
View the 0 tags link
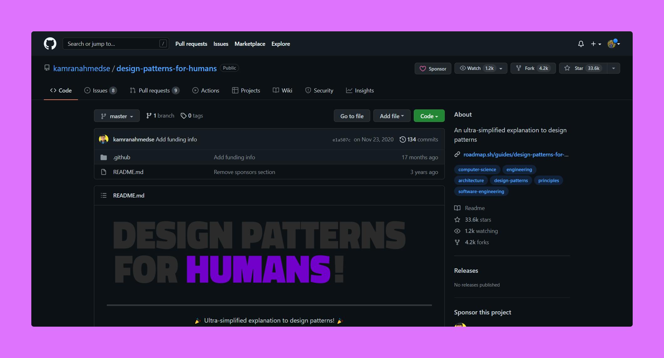point(192,116)
